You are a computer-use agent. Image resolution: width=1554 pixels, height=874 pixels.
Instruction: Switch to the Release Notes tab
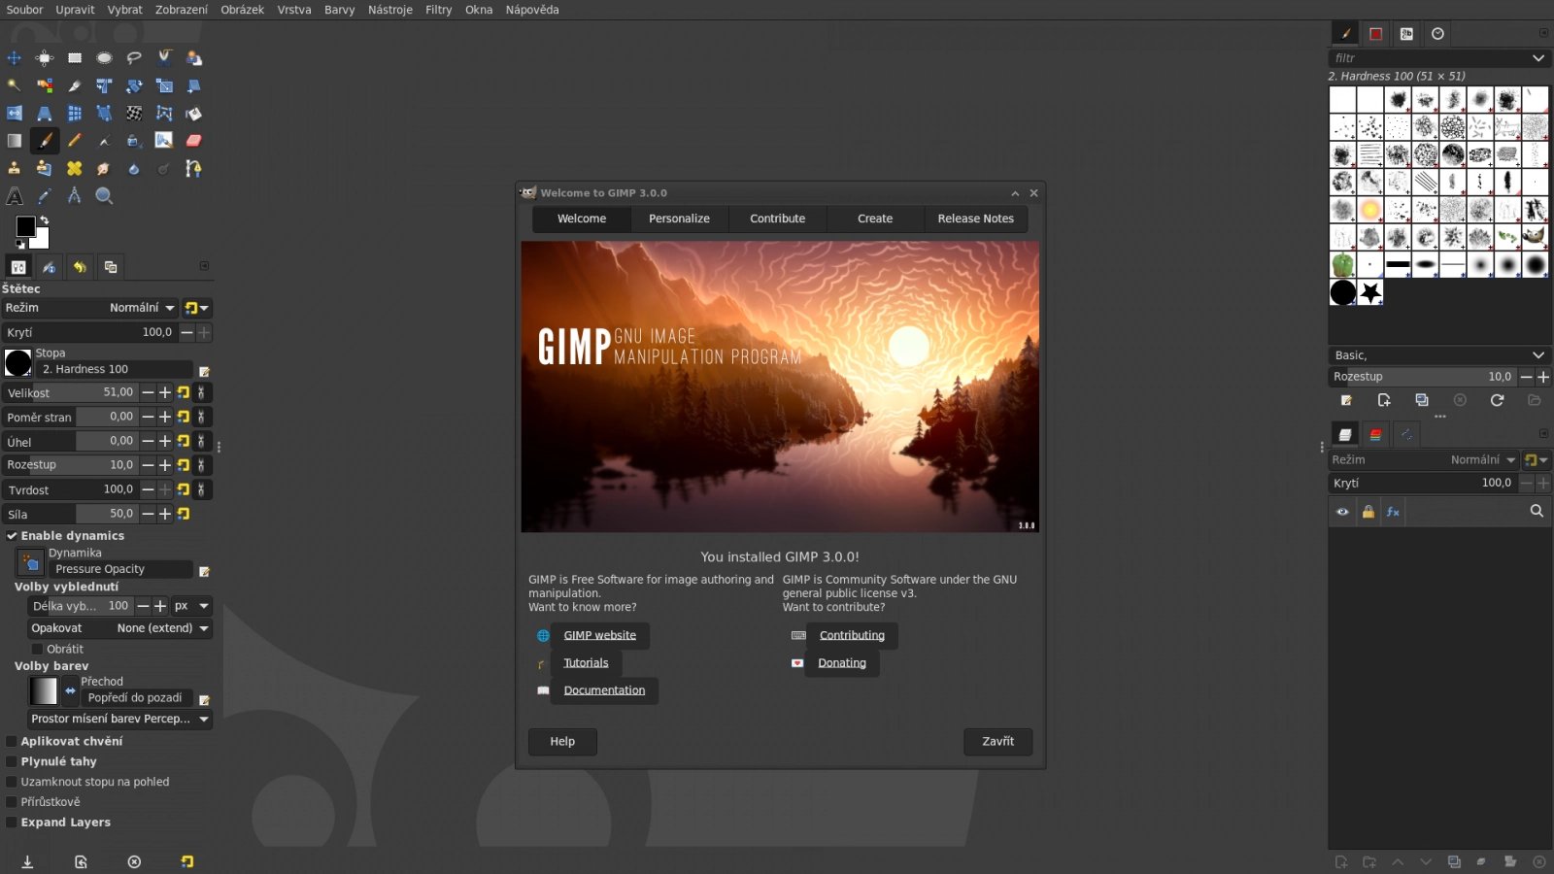click(975, 218)
